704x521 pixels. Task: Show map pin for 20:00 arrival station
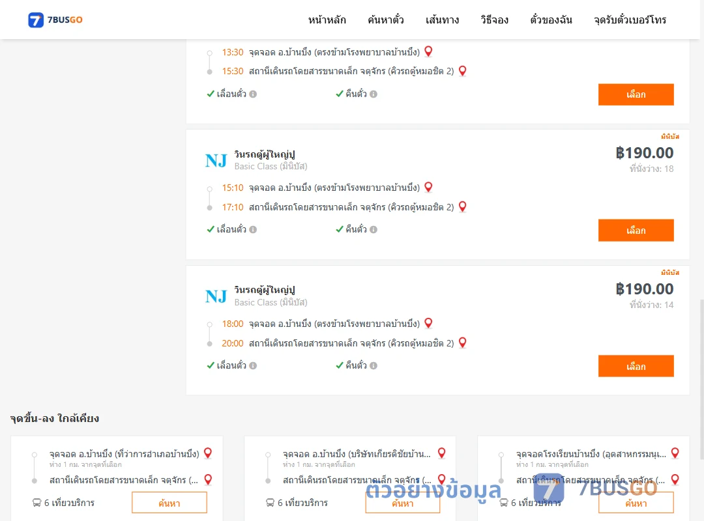(462, 343)
